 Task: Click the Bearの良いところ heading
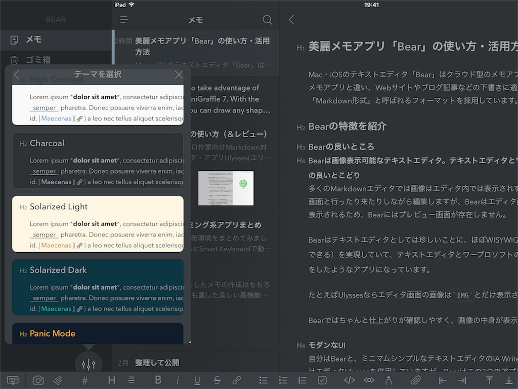(x=341, y=146)
